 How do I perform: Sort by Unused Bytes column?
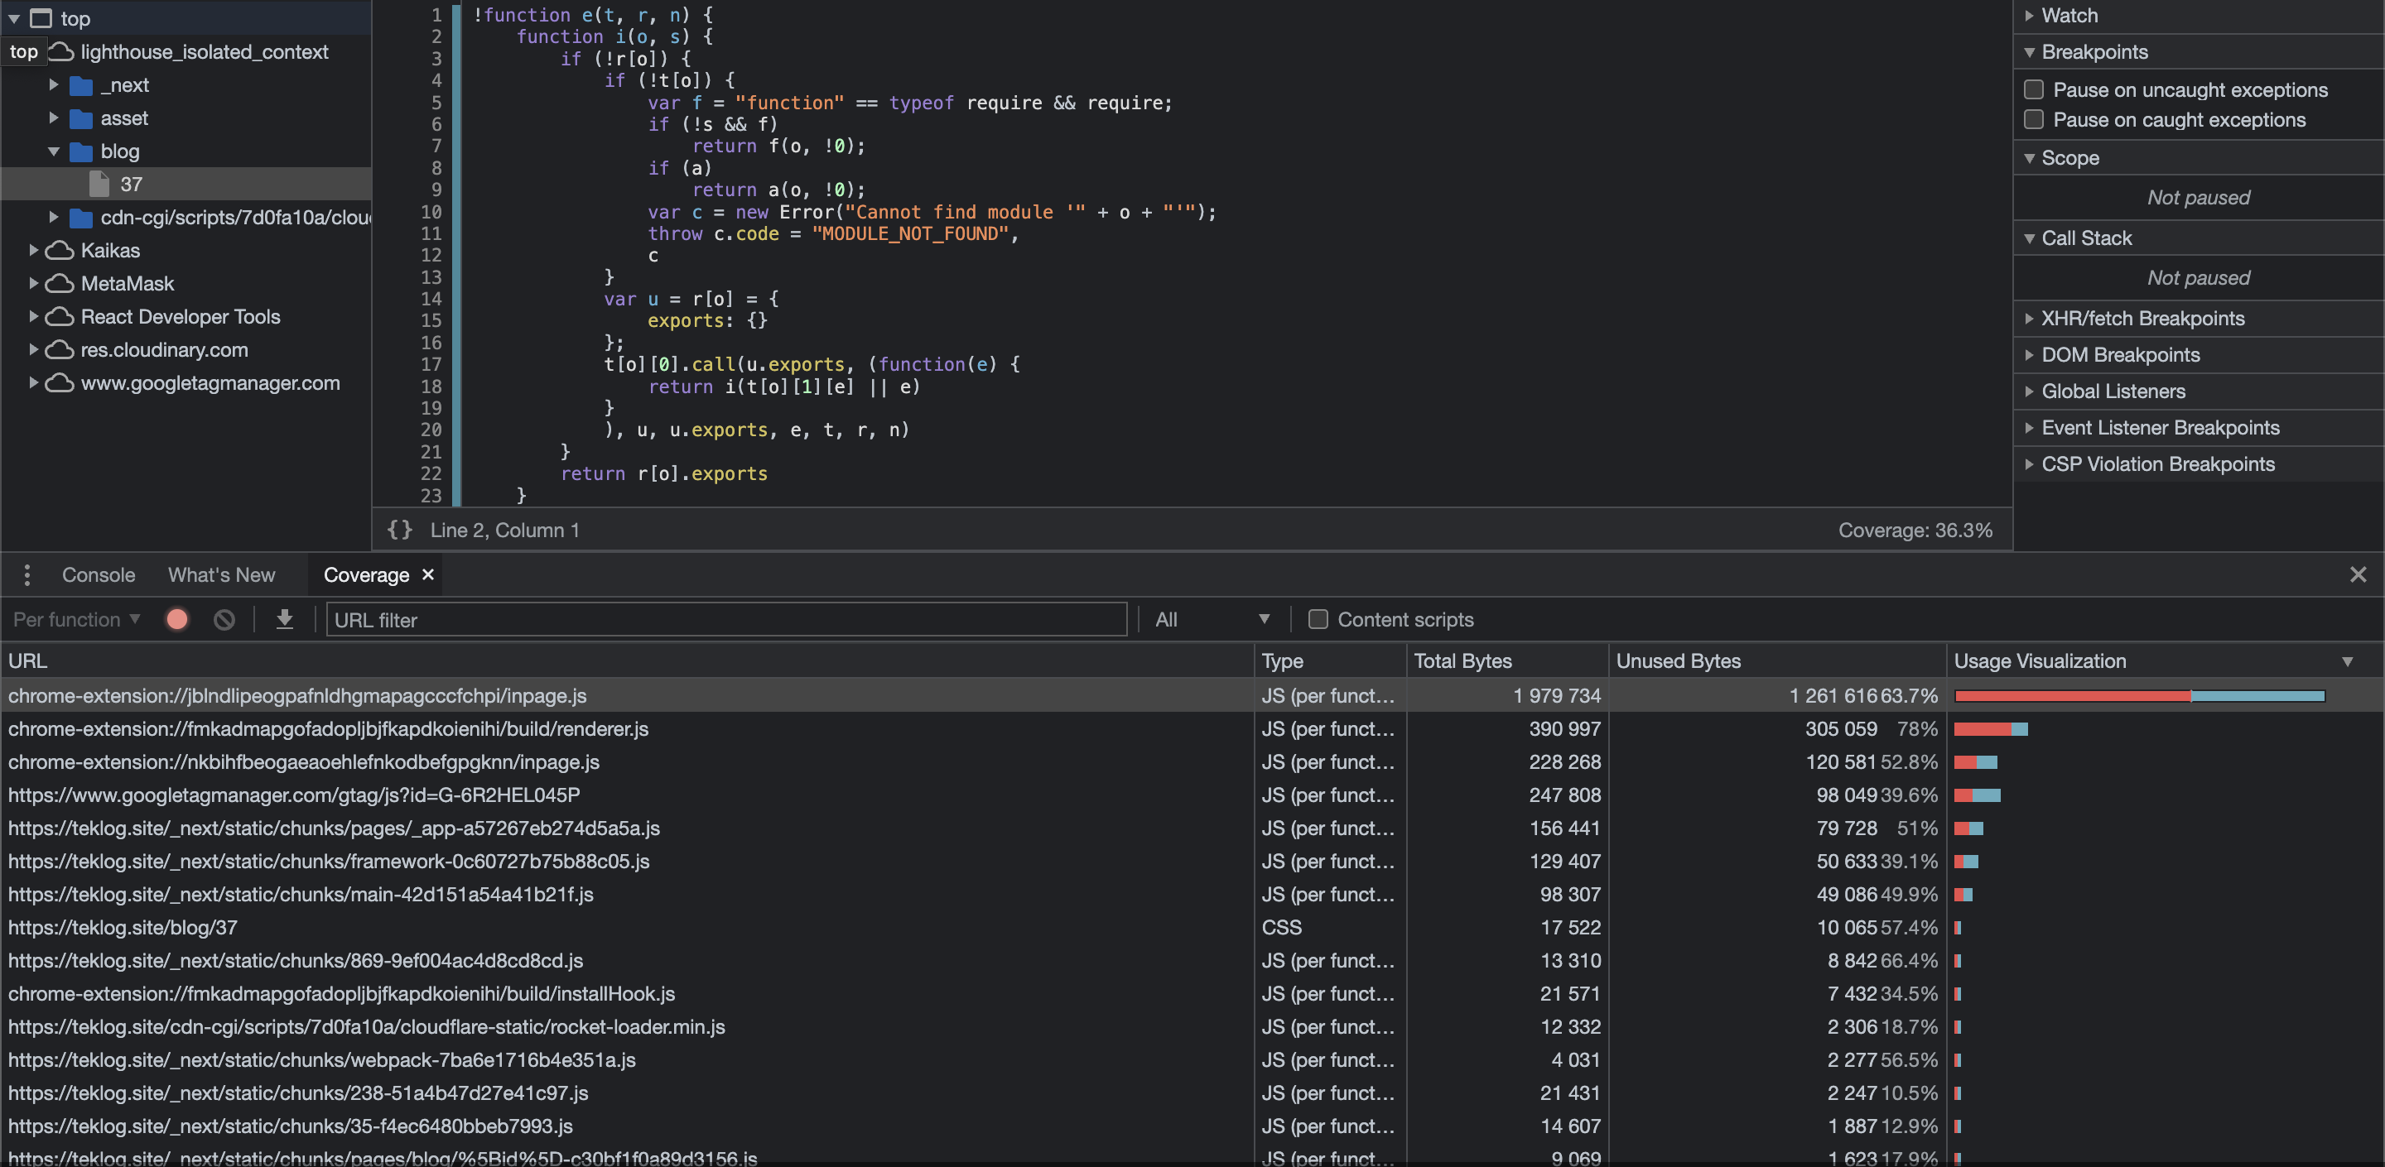click(1778, 660)
